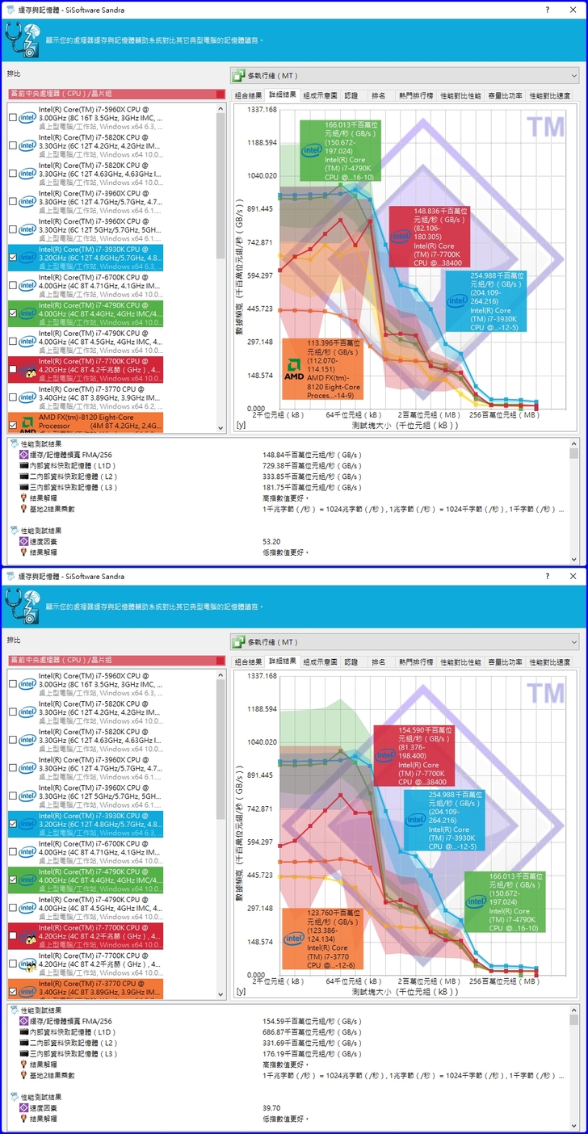This screenshot has height=1134, width=588.
Task: Uncheck the orange i7-3770 checkbox in the lower window
Action: point(12,991)
